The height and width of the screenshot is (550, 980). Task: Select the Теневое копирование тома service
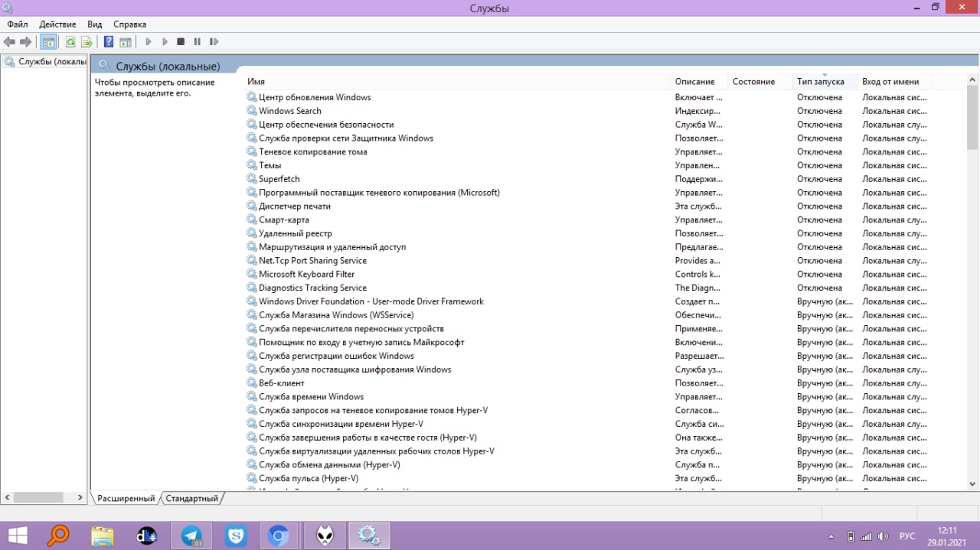313,151
